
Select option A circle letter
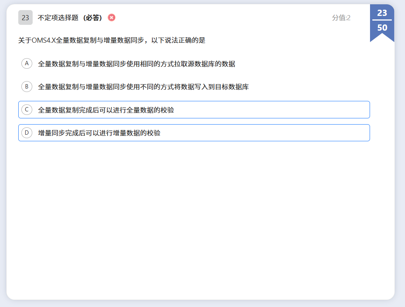click(27, 63)
